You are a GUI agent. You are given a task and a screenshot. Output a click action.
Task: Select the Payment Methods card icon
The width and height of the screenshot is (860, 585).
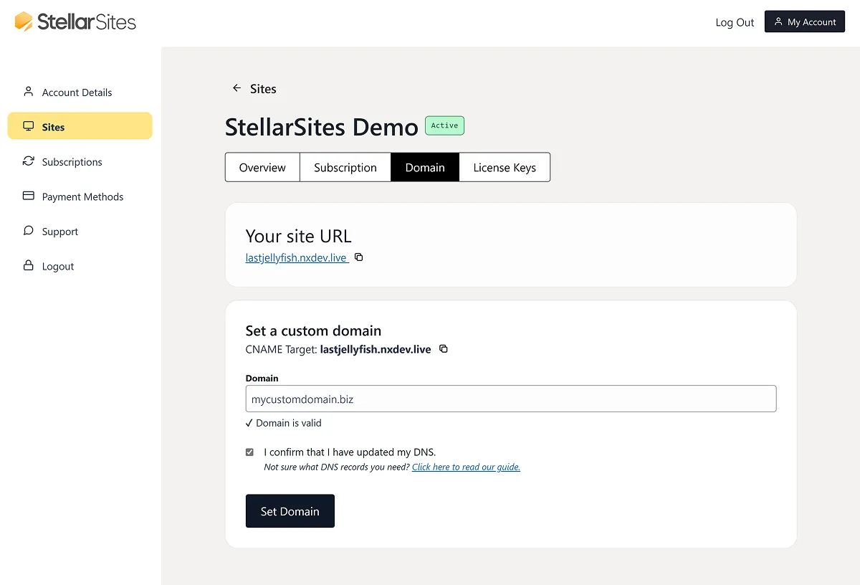[x=29, y=196]
